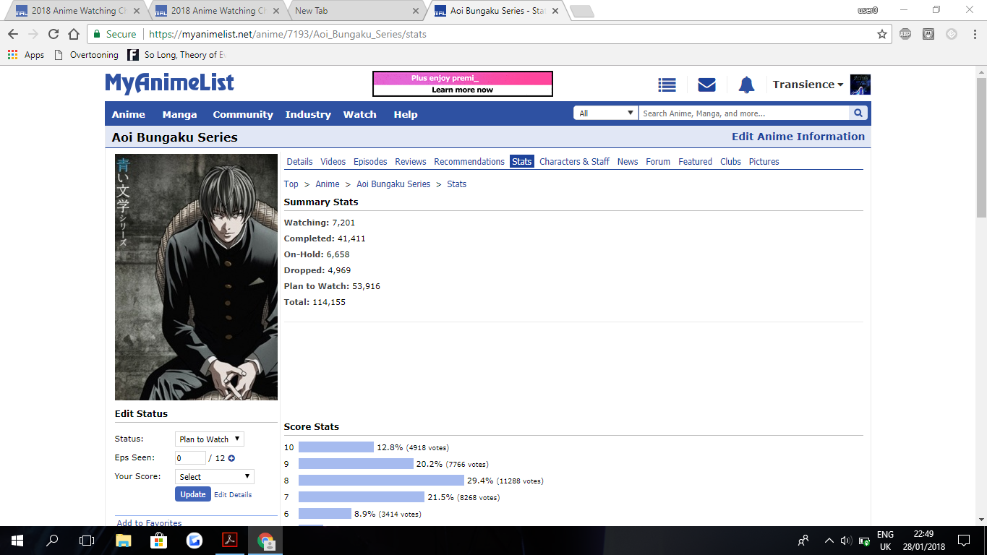
Task: Click the MyAnimeList logo
Action: click(x=170, y=84)
